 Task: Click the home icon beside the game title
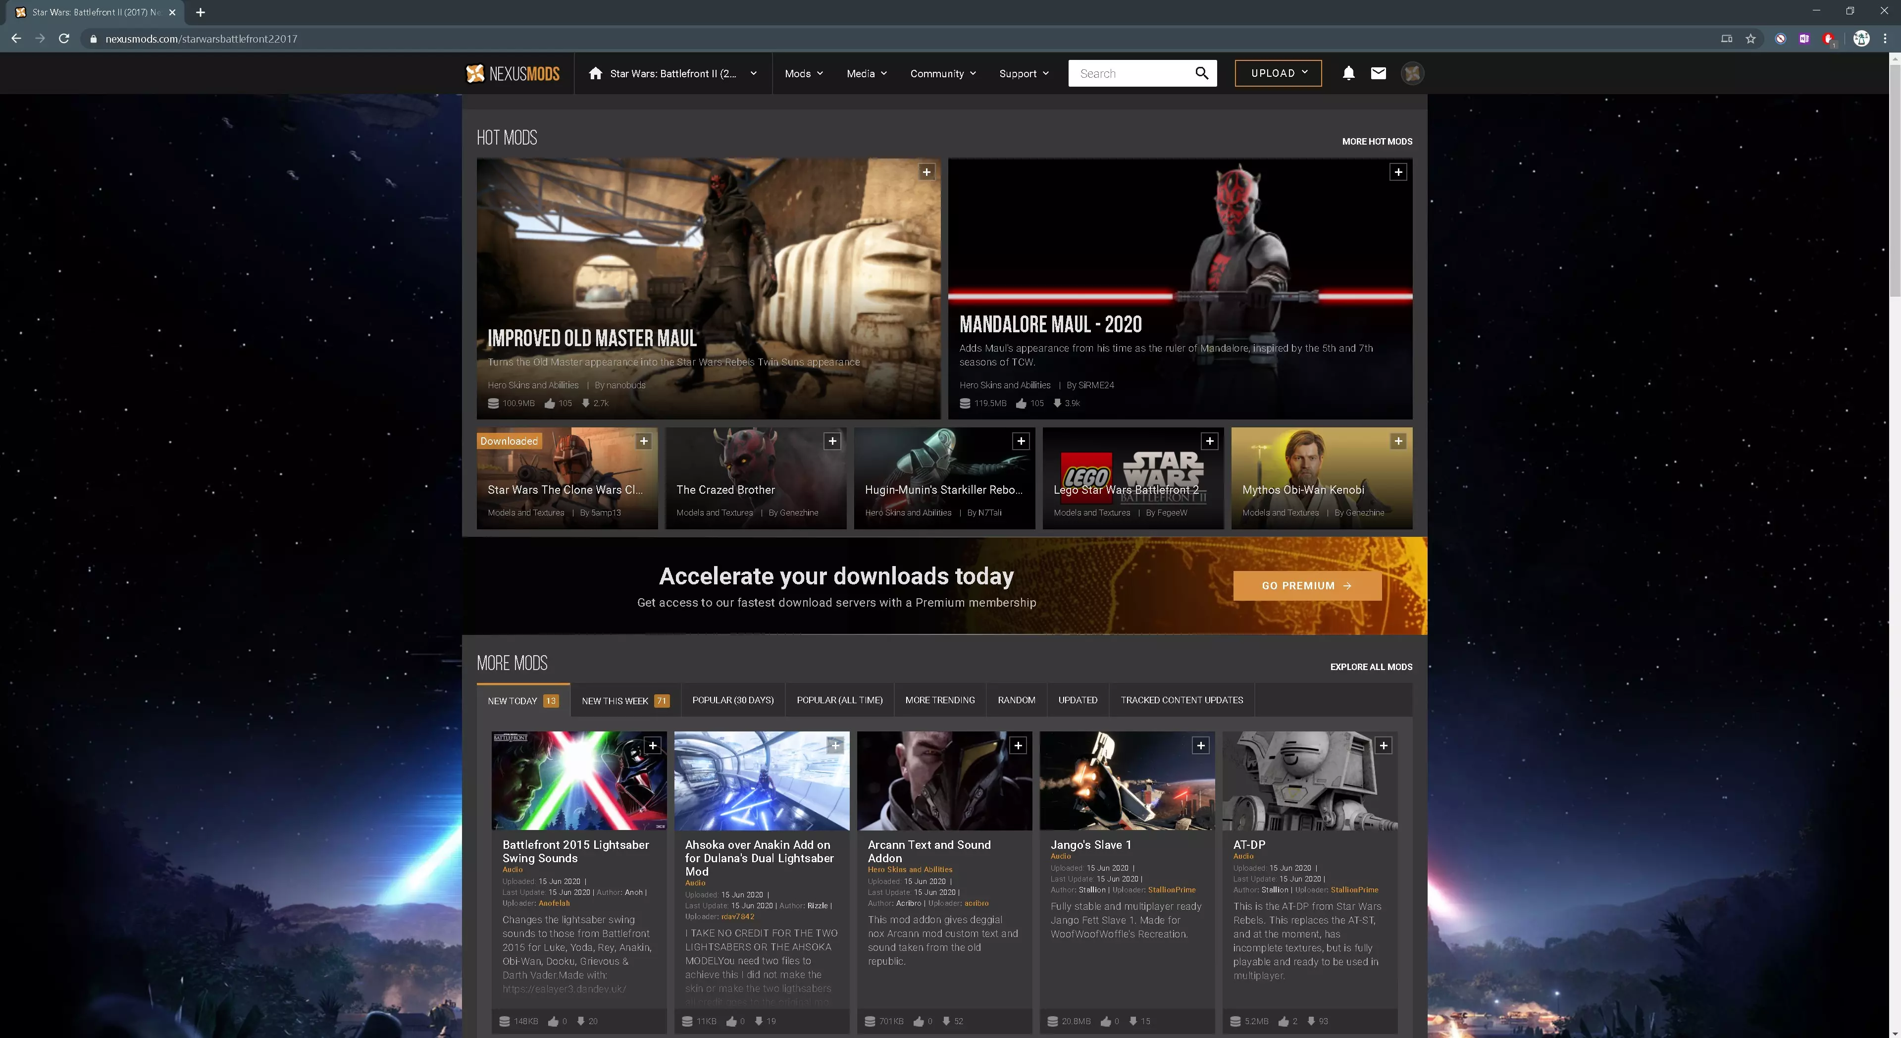coord(596,73)
